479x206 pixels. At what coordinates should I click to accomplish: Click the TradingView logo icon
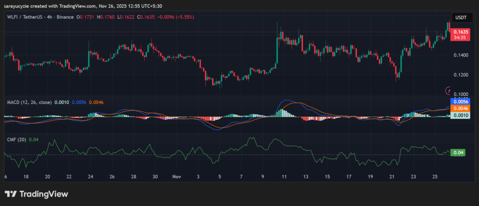pos(11,194)
